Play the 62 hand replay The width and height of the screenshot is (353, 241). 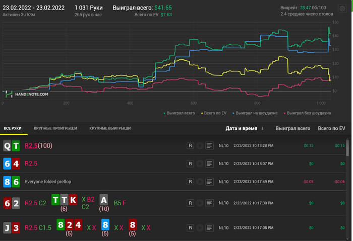(200, 203)
